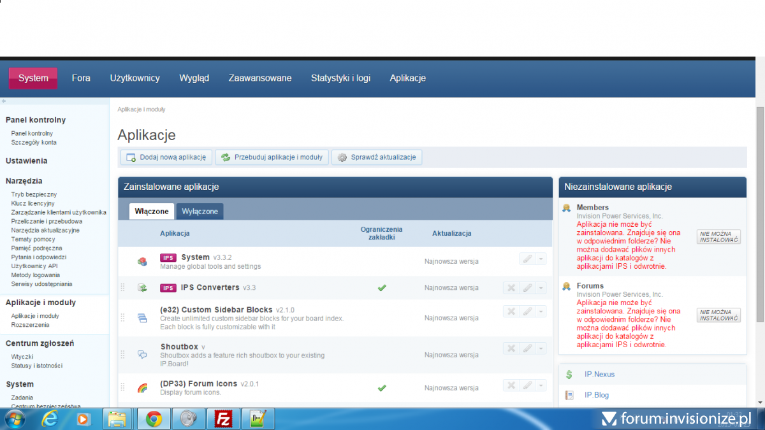Toggle tab restriction checkmark for IPS Converters
The height and width of the screenshot is (430, 765).
(382, 288)
